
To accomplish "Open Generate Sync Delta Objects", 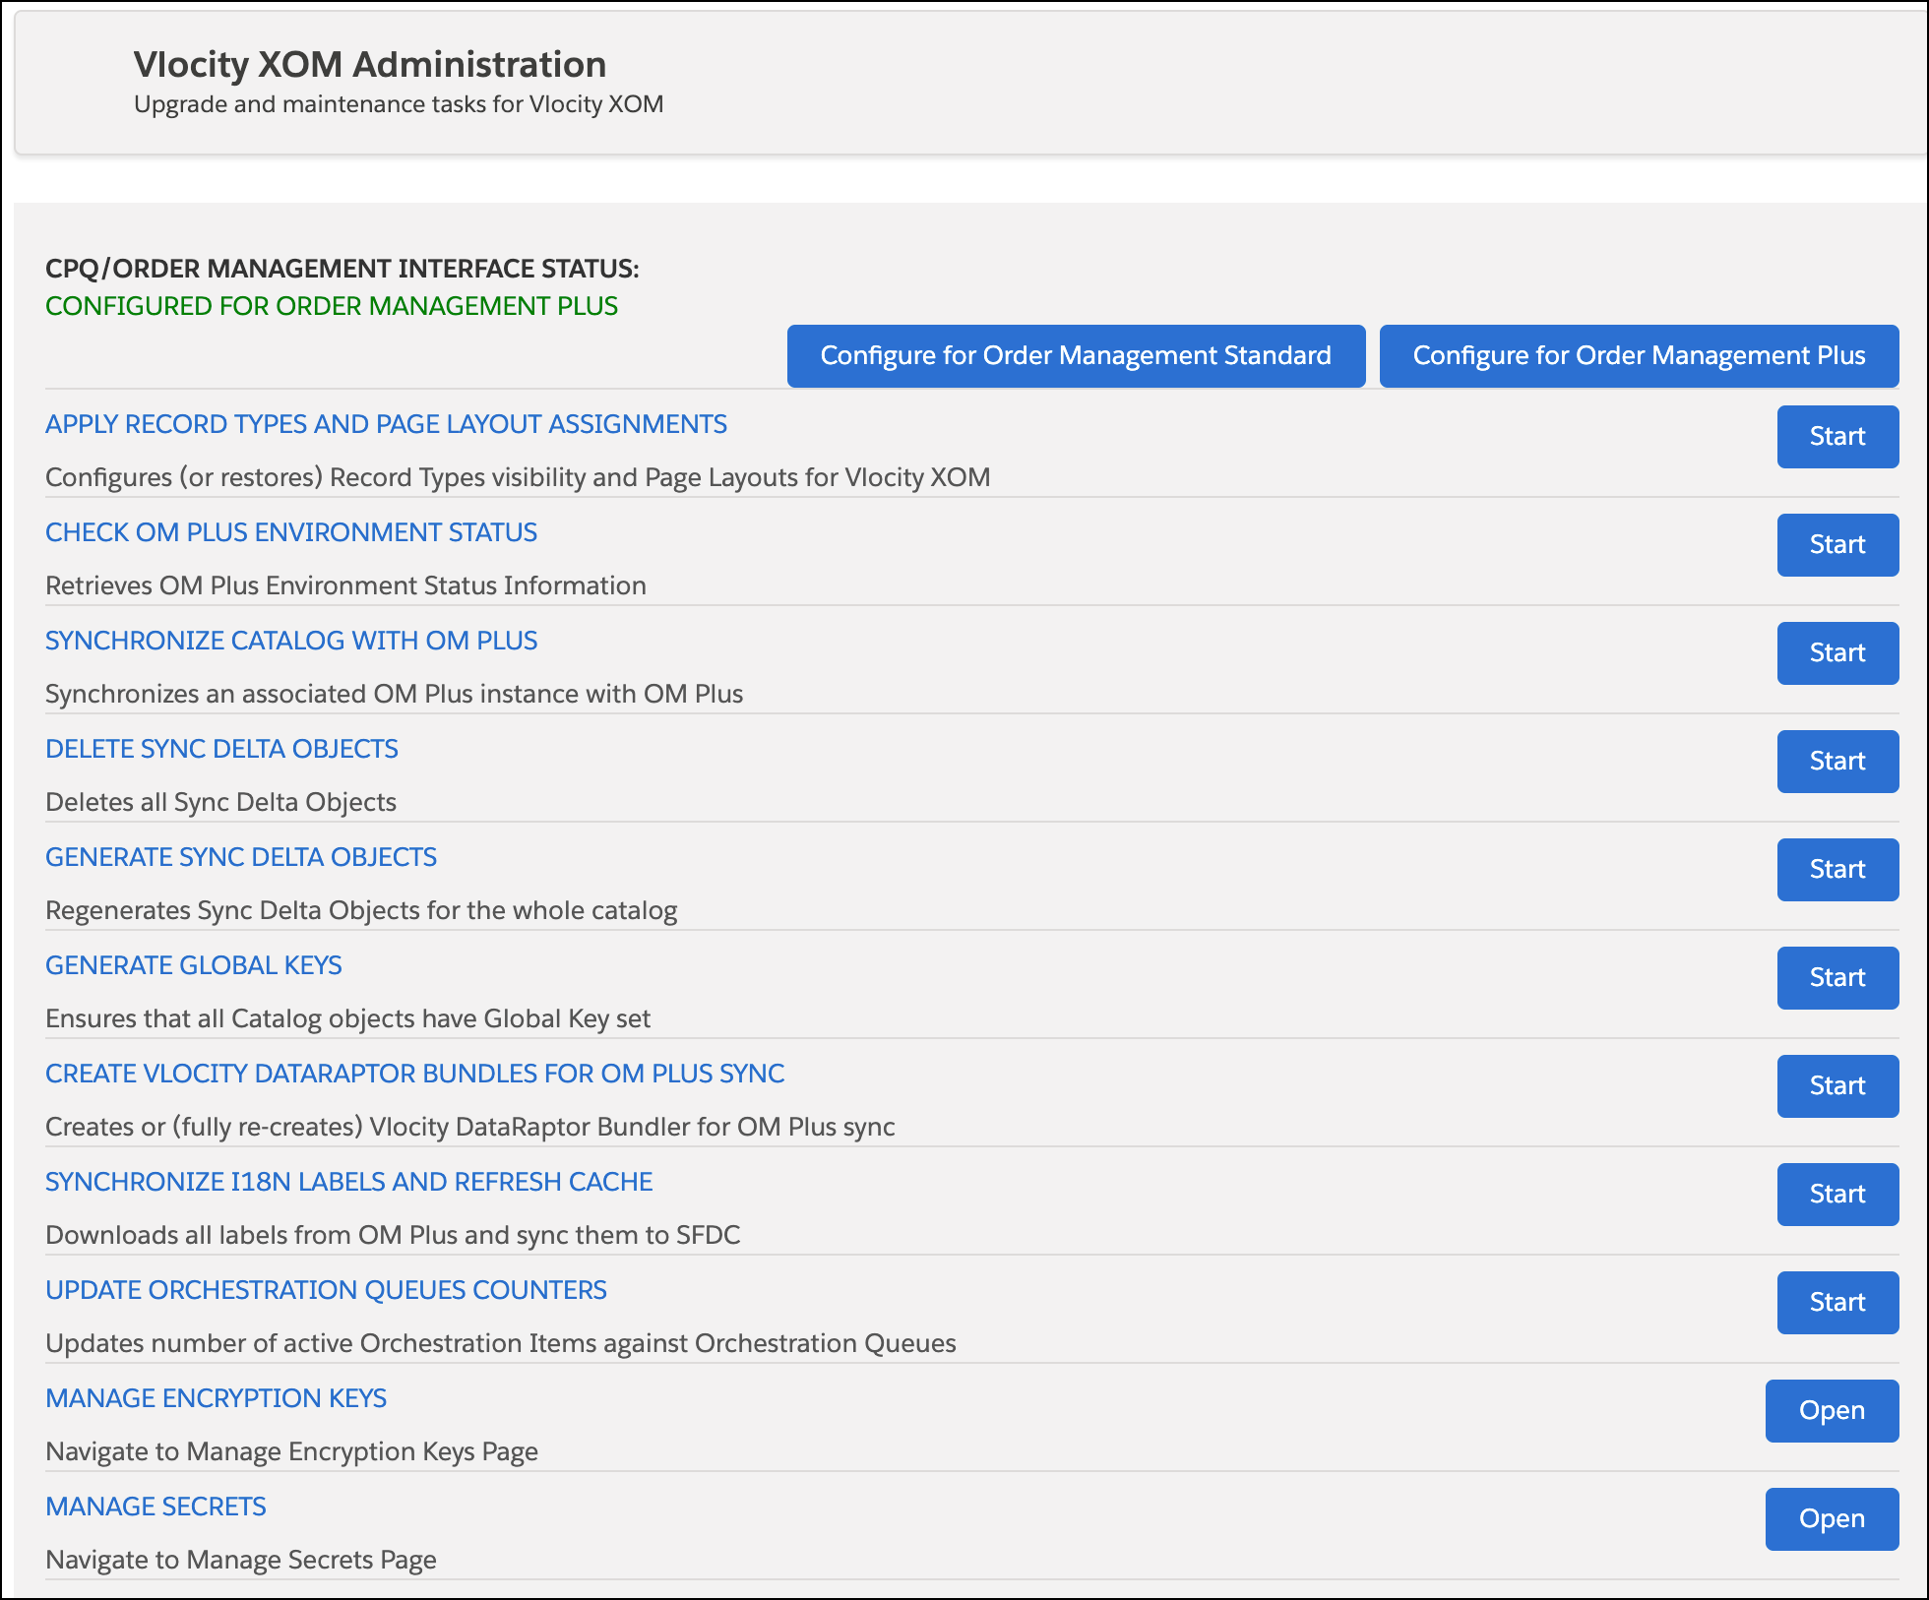I will (x=241, y=857).
